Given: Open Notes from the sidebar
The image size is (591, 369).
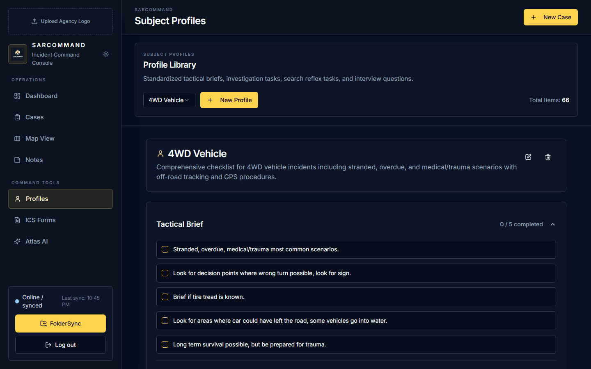Looking at the screenshot, I should (60, 160).
